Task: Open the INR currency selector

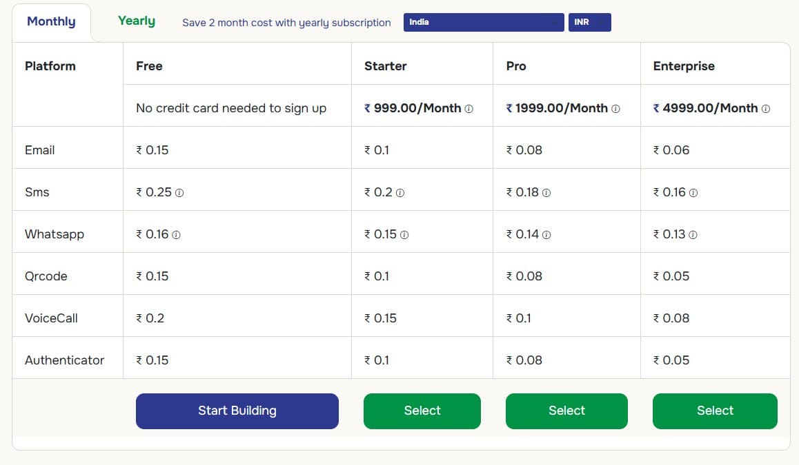Action: coord(589,22)
